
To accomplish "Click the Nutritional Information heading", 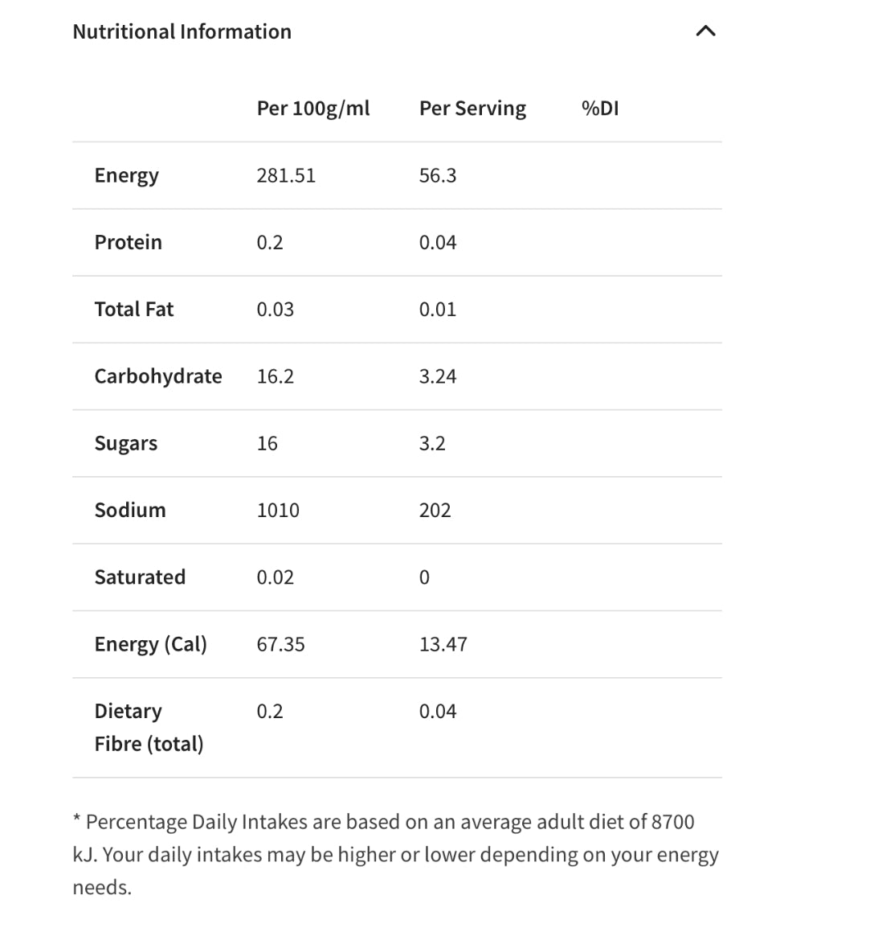I will click(x=182, y=31).
